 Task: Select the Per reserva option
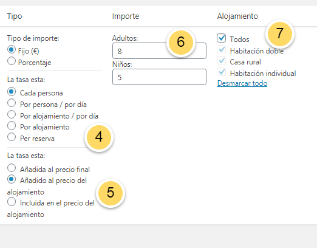tap(12, 137)
